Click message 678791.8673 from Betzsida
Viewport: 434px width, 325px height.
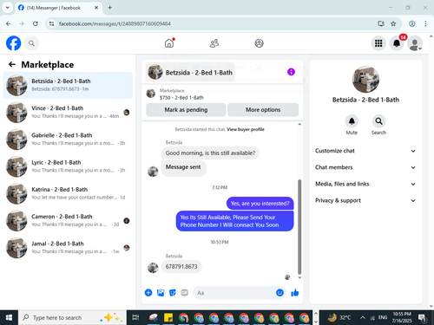click(x=181, y=266)
